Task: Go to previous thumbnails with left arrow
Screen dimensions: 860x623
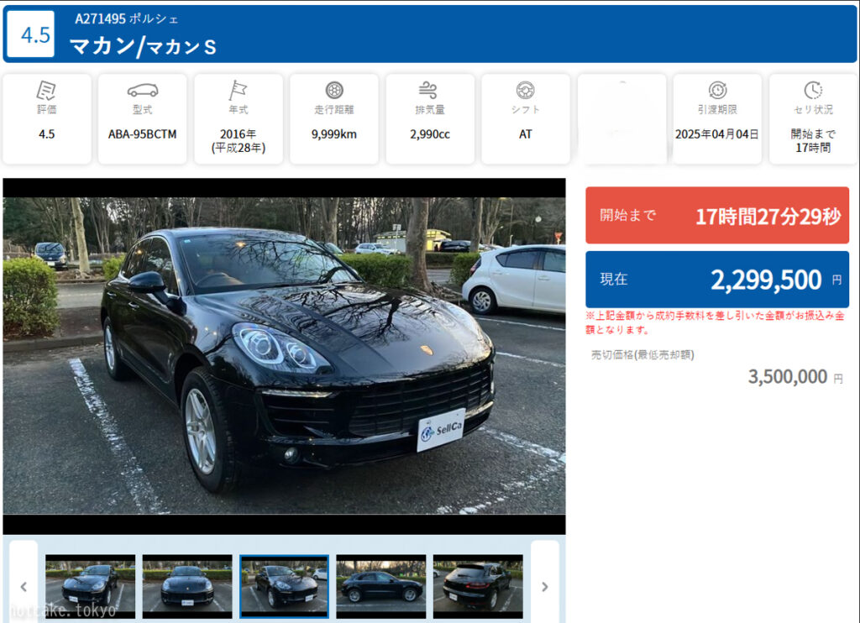Action: [24, 587]
